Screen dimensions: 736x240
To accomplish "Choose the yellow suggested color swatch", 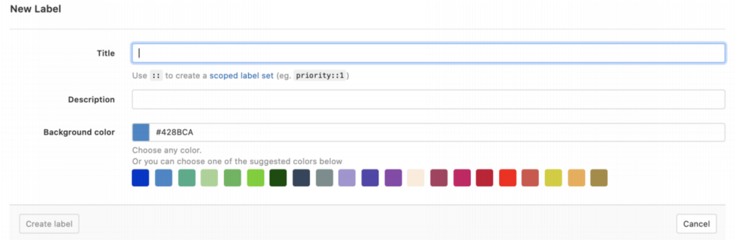I will click(553, 178).
